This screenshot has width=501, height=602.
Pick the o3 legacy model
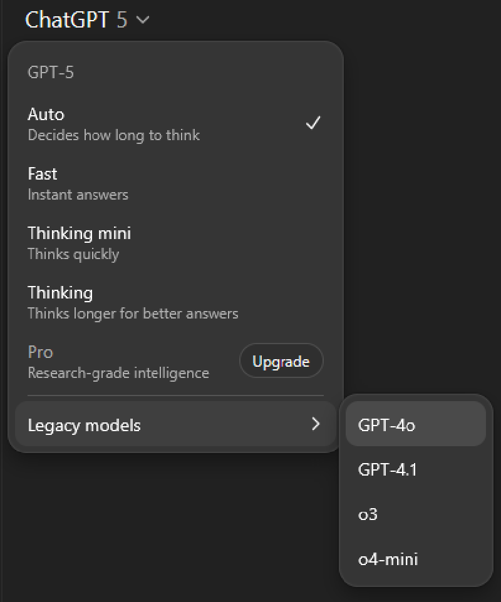[x=416, y=514]
